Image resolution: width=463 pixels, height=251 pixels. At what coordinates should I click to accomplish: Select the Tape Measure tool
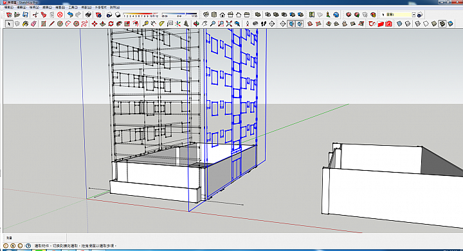(x=145, y=24)
